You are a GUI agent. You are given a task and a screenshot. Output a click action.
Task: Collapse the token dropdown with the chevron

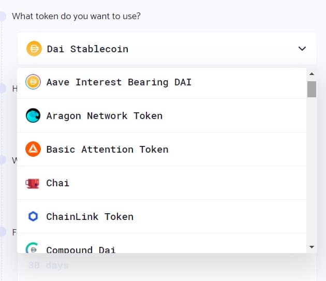coord(302,49)
